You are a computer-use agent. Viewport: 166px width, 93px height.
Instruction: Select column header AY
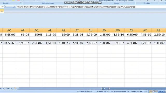[145, 30]
